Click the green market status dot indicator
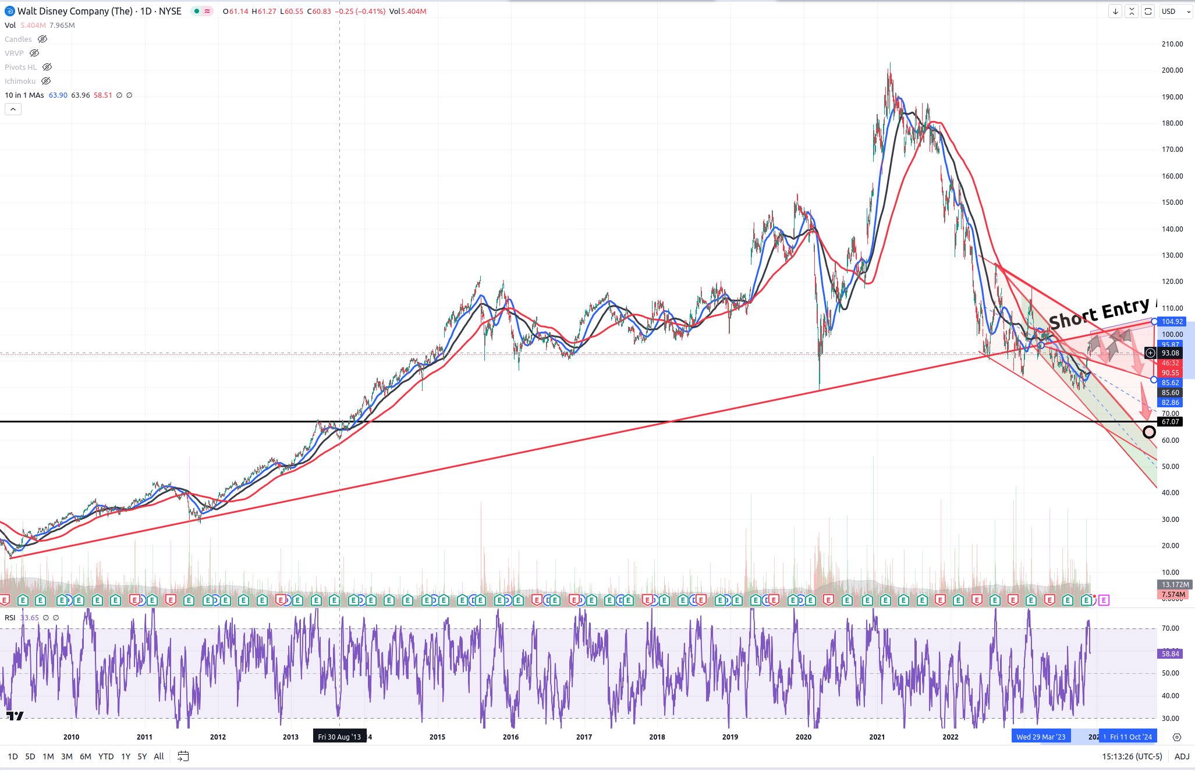 point(197,11)
